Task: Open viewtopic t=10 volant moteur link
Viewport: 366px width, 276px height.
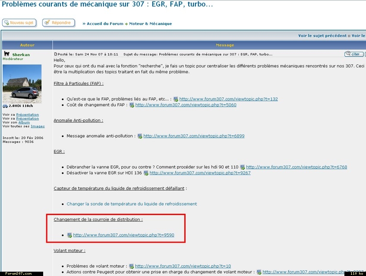Action: coord(183,266)
